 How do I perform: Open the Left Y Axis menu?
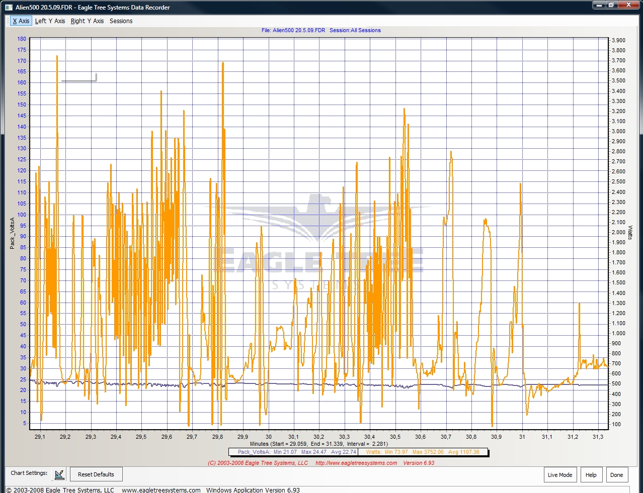pyautogui.click(x=50, y=21)
